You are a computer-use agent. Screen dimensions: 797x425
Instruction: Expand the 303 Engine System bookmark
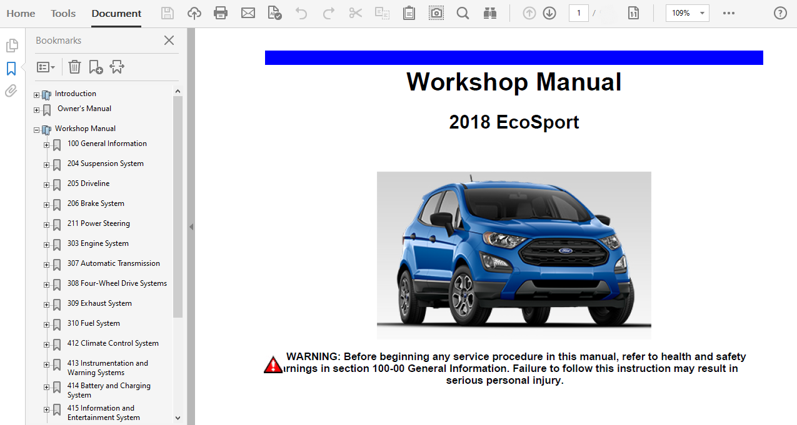tap(46, 245)
